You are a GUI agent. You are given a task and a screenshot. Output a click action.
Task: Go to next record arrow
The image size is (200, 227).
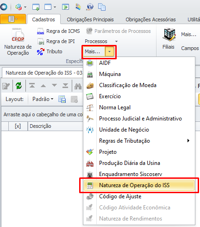[54, 85]
